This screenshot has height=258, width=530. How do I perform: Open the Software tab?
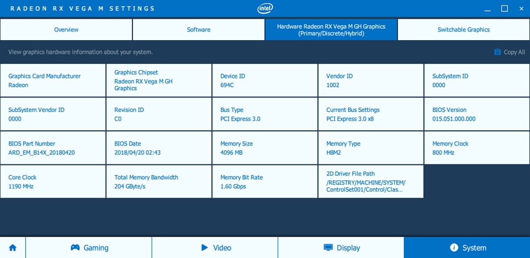(199, 30)
